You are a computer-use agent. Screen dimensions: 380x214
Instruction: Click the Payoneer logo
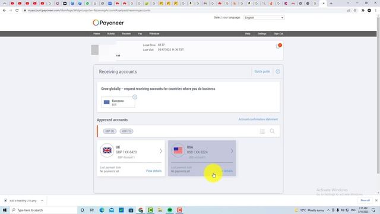click(108, 23)
